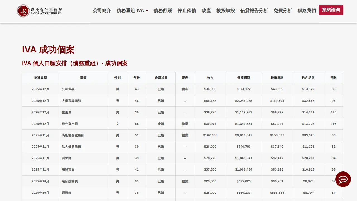Open the 公司簡介 menu item
The width and height of the screenshot is (357, 201).
click(x=102, y=11)
